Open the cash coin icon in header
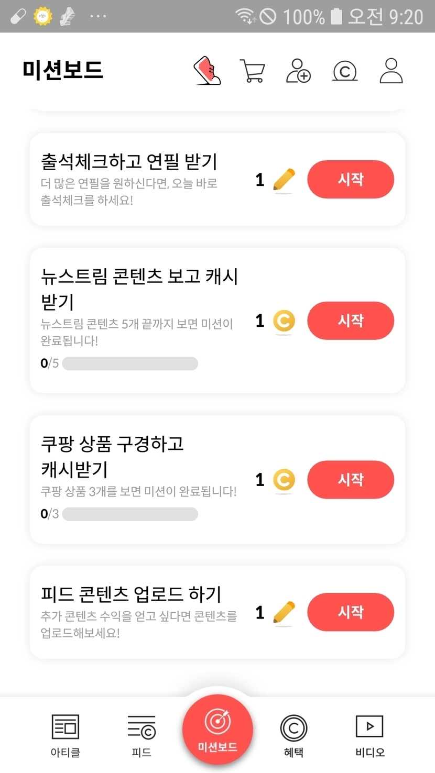Viewport: 435px width, 773px height. tap(345, 71)
